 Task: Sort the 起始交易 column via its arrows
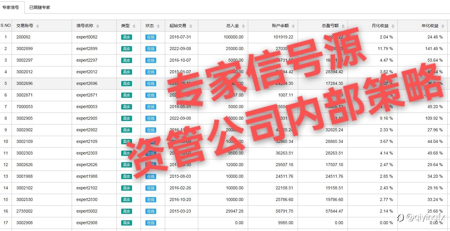191,26
